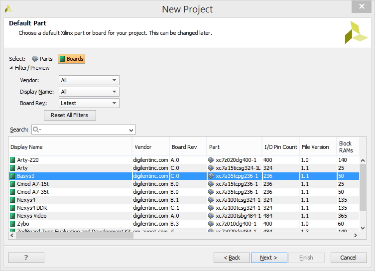Proceed with the Next button

(x=269, y=258)
